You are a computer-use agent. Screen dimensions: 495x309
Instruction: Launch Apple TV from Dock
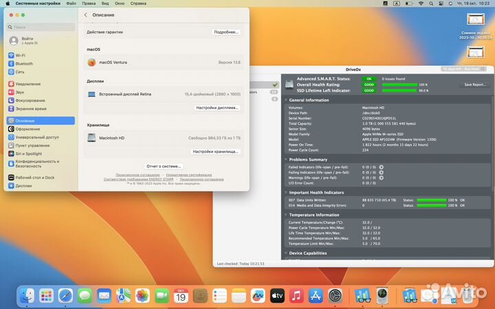[x=277, y=296]
